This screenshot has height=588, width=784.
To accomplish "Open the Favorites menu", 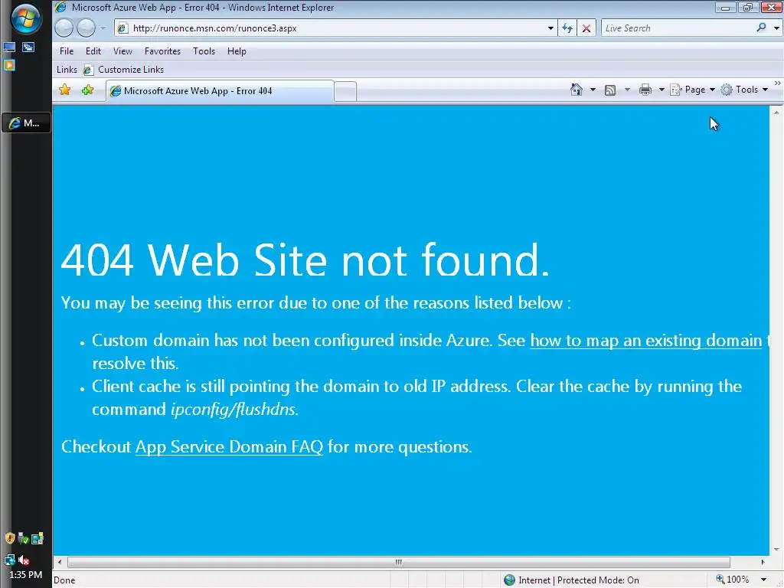I will click(162, 51).
